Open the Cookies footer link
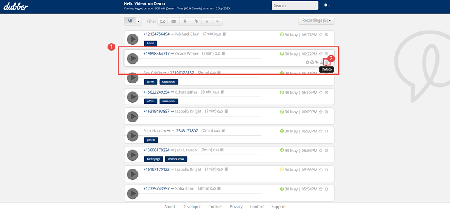Screen dimensions: 450x213 215,207
